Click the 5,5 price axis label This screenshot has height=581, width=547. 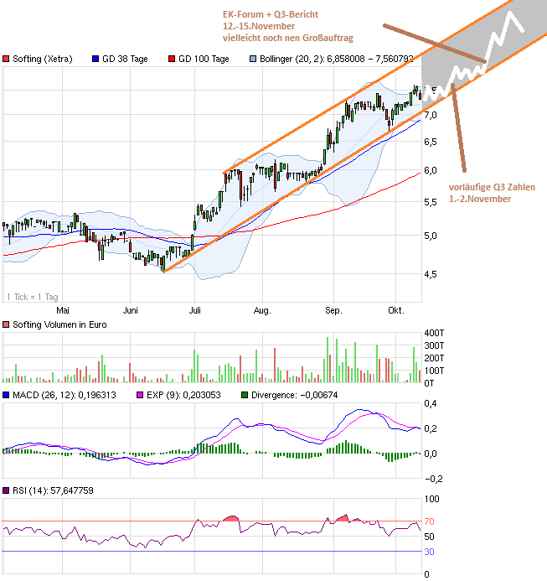(x=431, y=202)
